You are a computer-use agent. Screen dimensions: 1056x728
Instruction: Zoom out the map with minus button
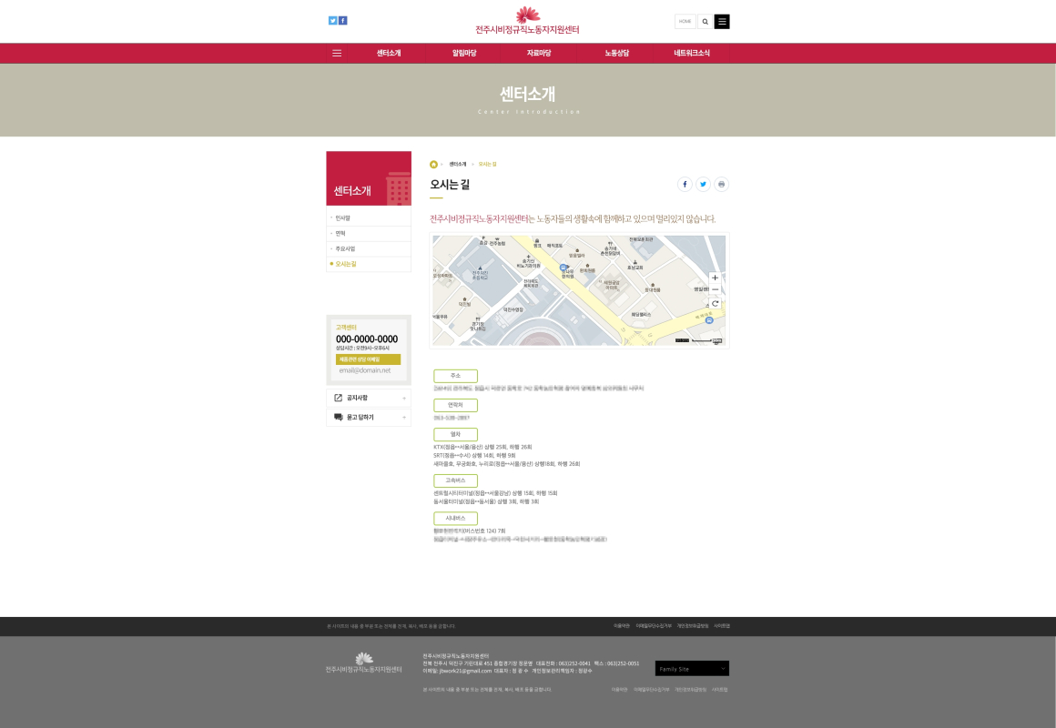coord(715,289)
